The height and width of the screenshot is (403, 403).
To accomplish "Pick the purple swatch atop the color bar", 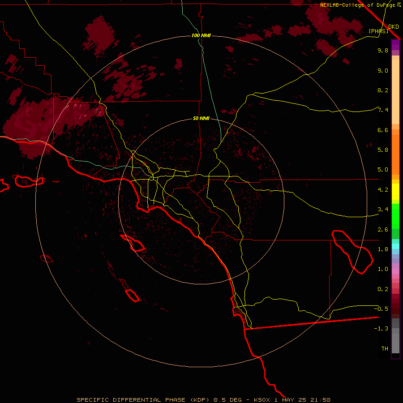I will [395, 45].
